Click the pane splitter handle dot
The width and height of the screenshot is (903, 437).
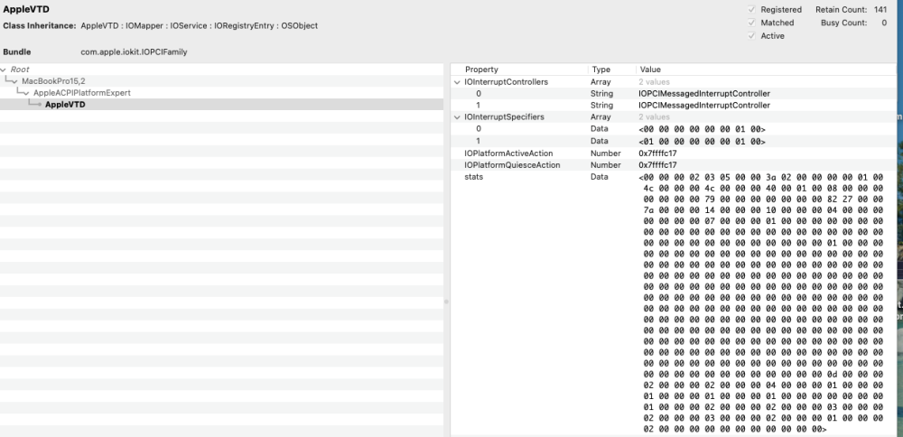tap(446, 302)
